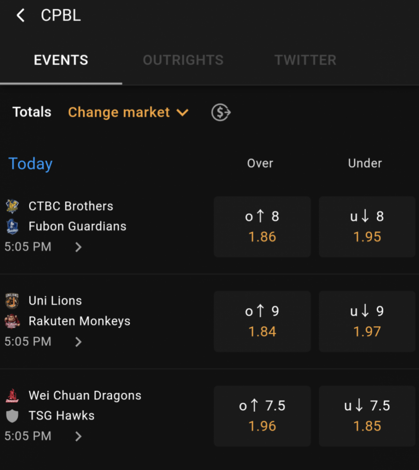
Task: Tap the TSG Hawks shield icon
Action: (x=12, y=416)
